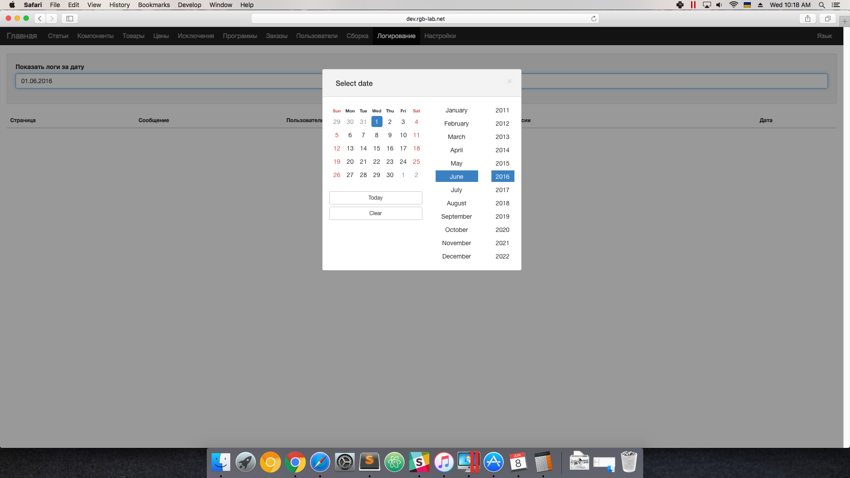Open the Логирование navigation tab
The width and height of the screenshot is (850, 478).
[x=396, y=36]
